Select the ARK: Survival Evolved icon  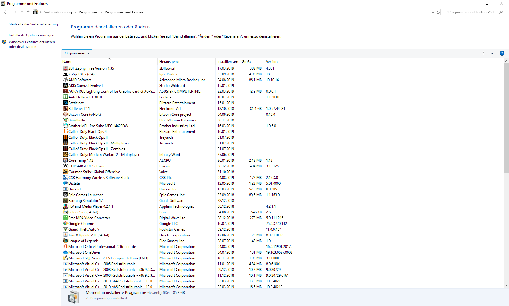point(65,86)
